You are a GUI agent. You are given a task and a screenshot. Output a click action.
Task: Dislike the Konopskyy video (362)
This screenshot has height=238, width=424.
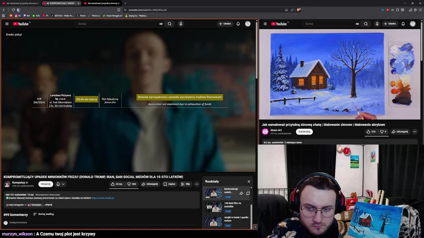132,184
